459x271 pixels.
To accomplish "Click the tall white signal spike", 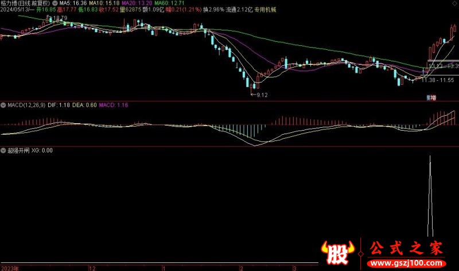I will pyautogui.click(x=430, y=195).
